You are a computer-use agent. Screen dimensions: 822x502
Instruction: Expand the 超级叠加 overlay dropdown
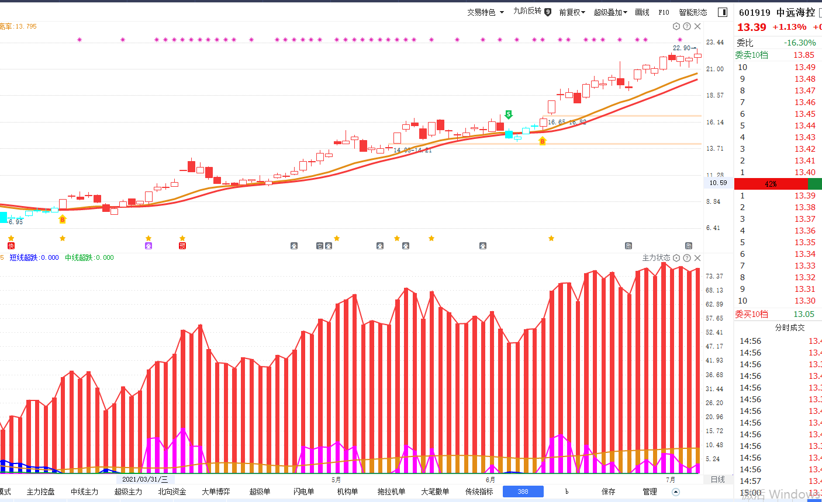tap(610, 12)
